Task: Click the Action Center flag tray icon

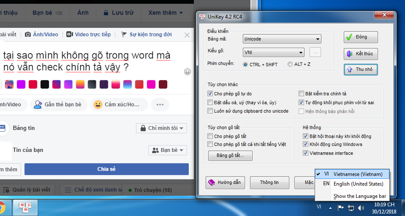Action: [341, 208]
